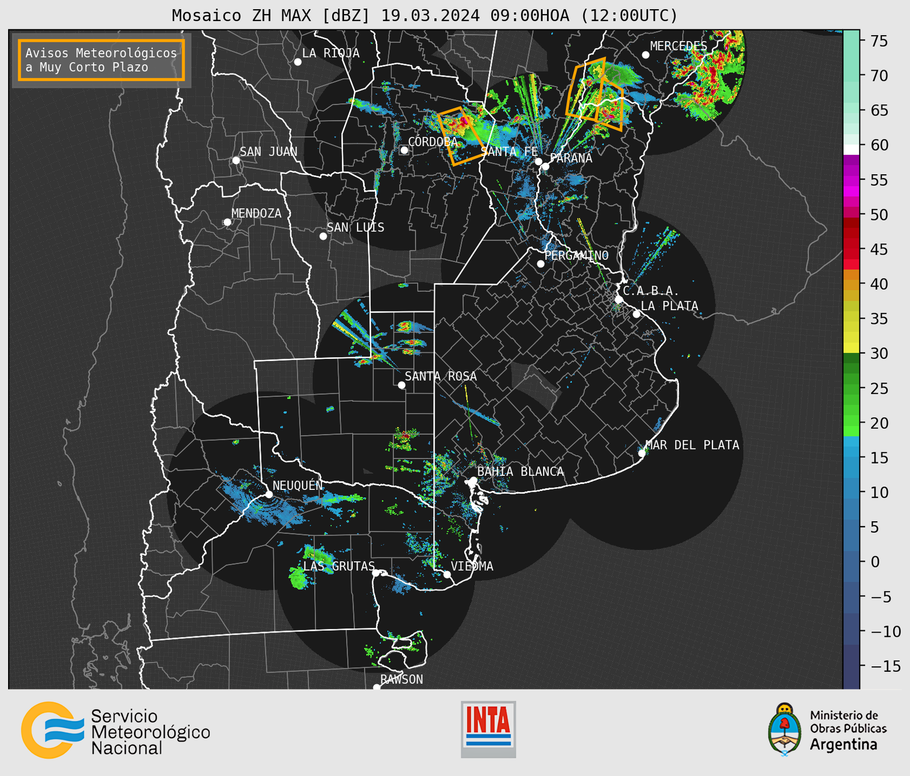The height and width of the screenshot is (776, 910).
Task: Click the CÓRDOBA city marker dot
Action: pos(404,150)
